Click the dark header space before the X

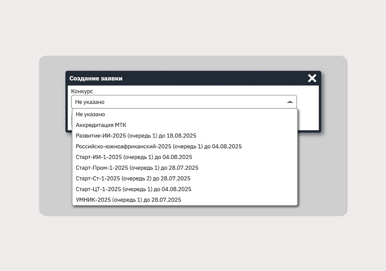pos(246,78)
